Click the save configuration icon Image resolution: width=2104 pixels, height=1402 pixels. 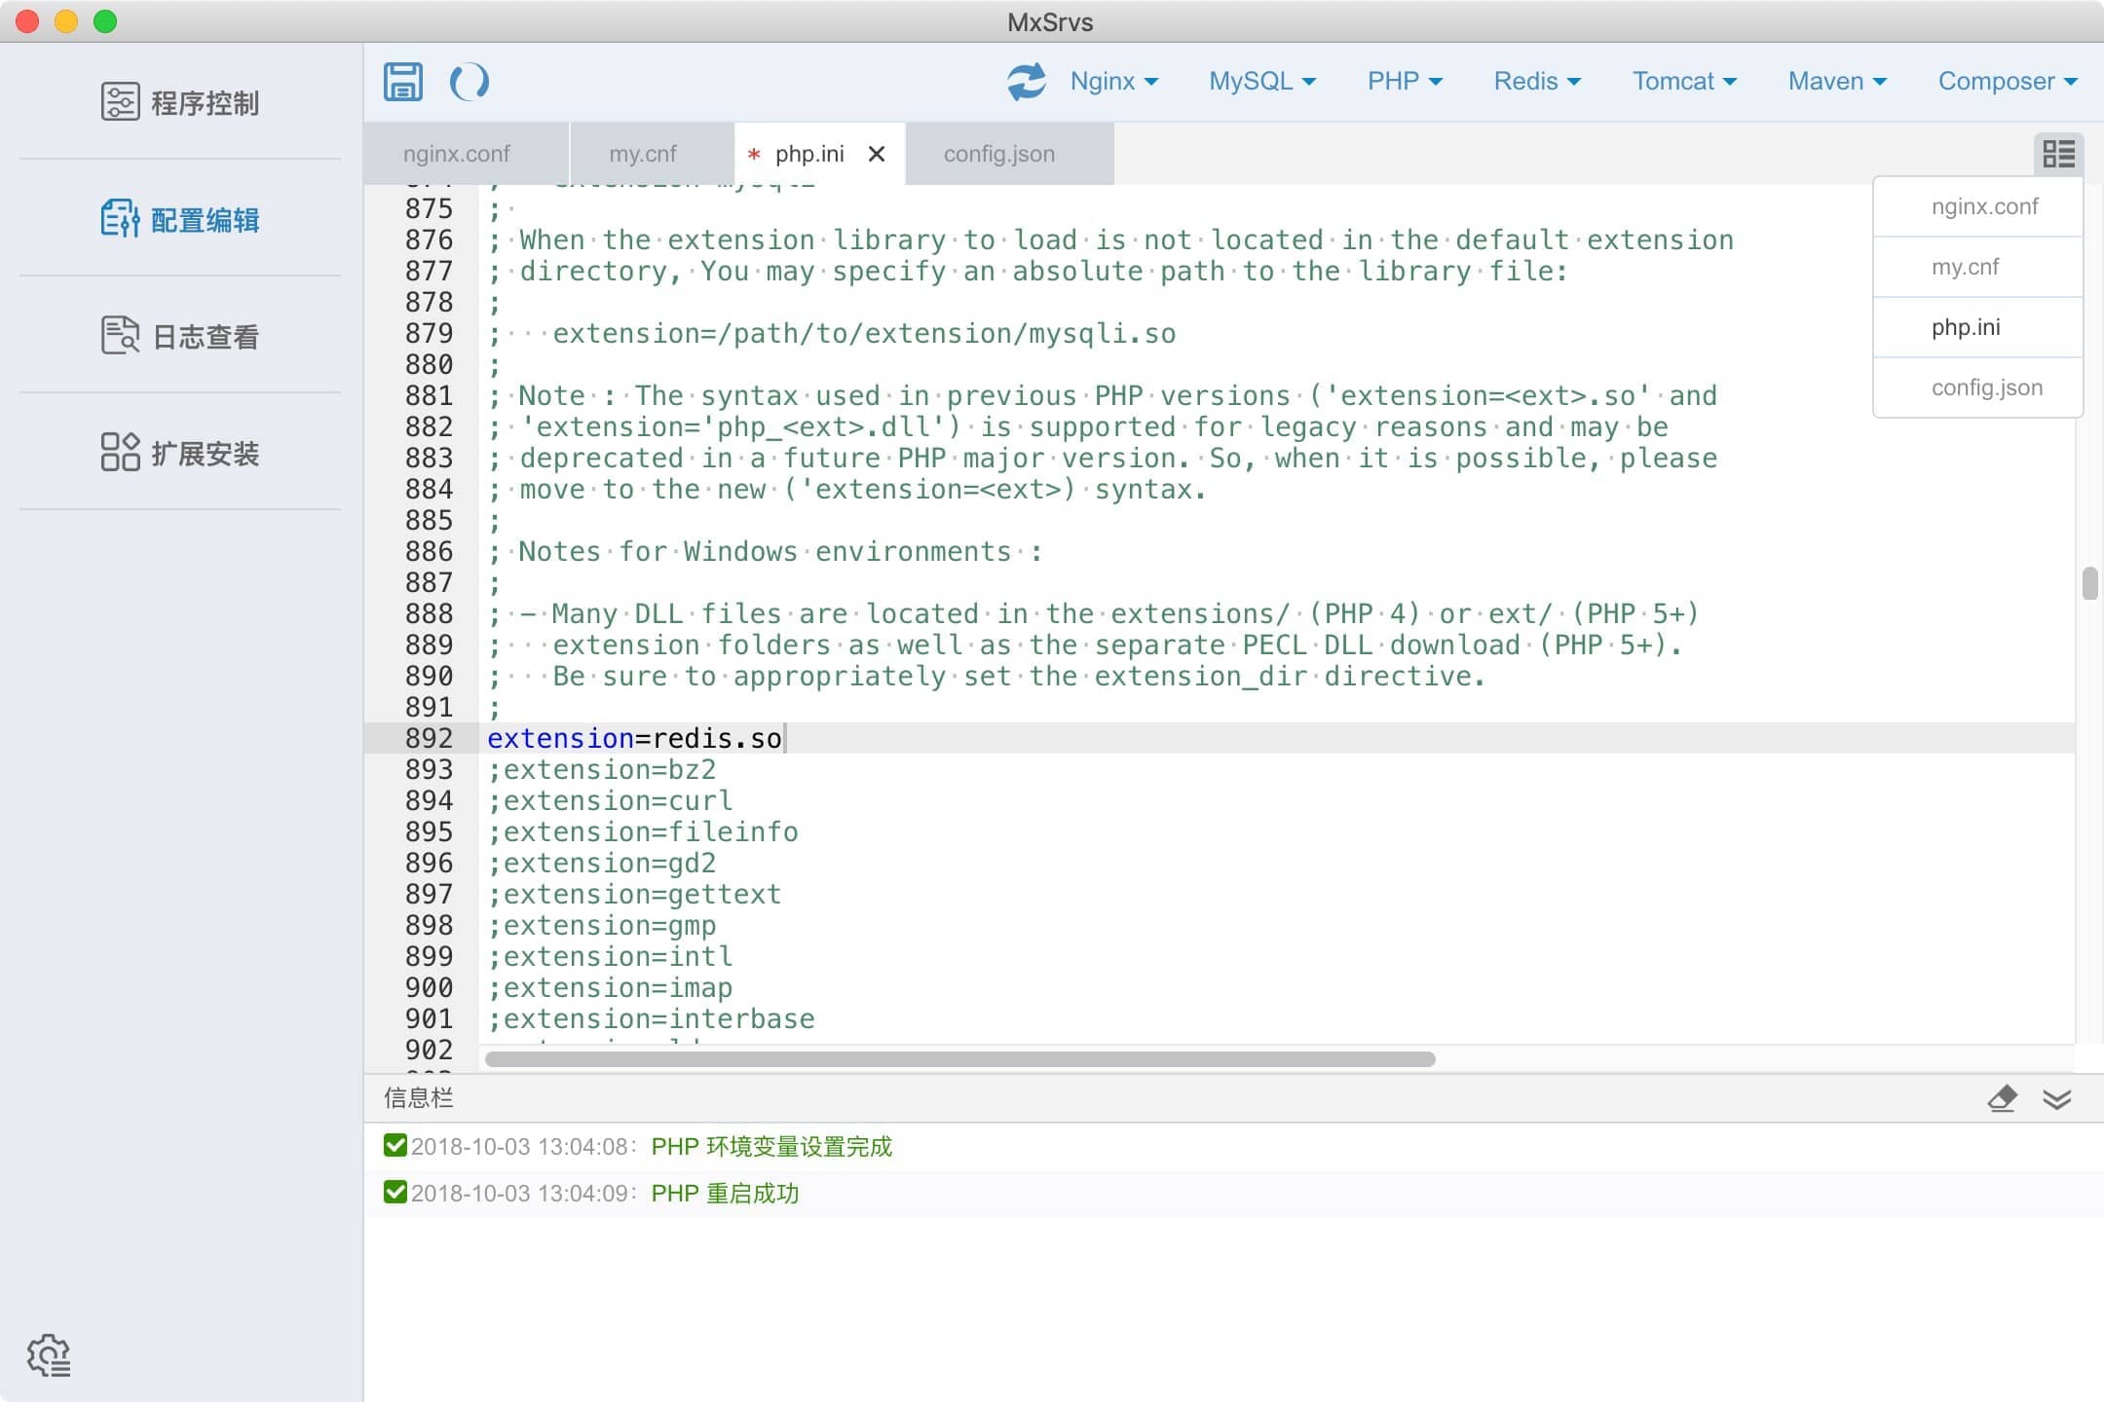click(402, 80)
